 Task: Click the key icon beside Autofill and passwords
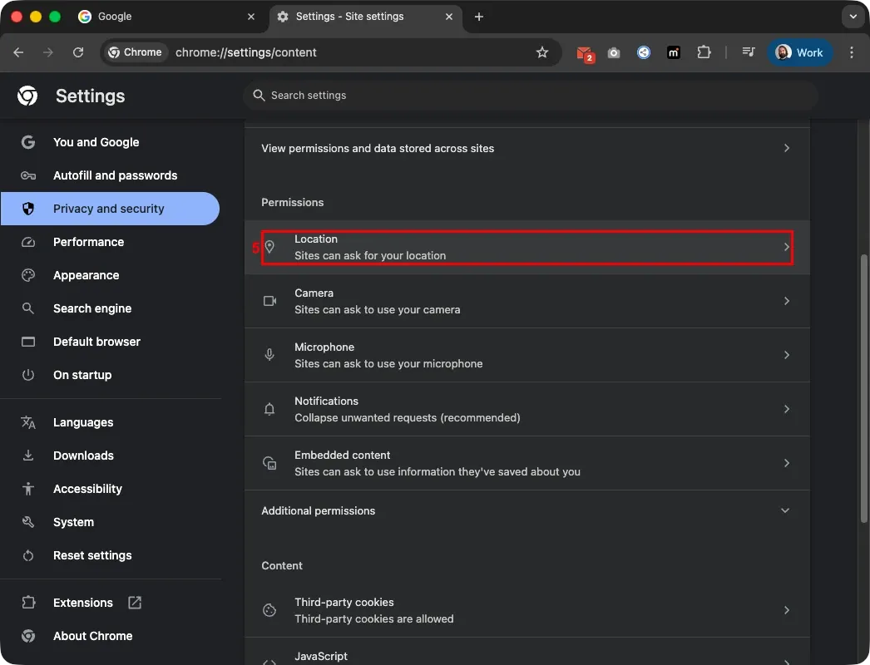pyautogui.click(x=28, y=175)
